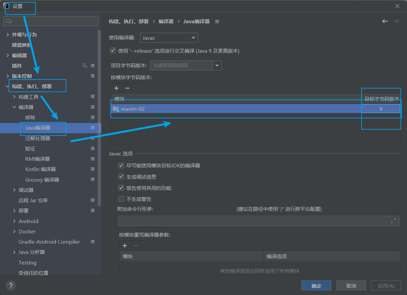Open the Android settings entry

[29, 221]
